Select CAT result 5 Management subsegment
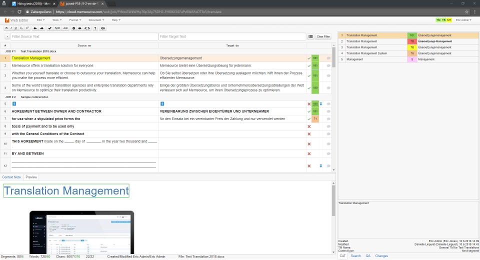 tap(408, 59)
